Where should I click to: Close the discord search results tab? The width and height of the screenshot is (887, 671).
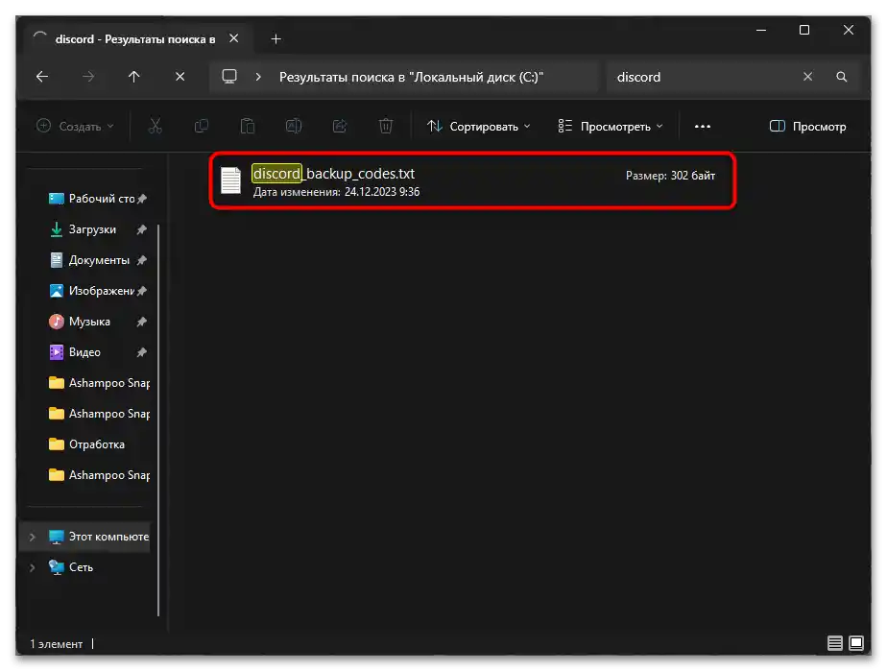(233, 38)
